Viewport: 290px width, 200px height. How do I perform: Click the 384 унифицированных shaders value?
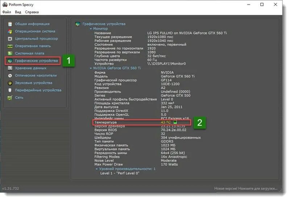pyautogui.click(x=181, y=138)
